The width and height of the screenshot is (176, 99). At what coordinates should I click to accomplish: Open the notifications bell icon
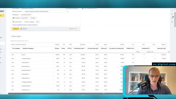(x=172, y=18)
